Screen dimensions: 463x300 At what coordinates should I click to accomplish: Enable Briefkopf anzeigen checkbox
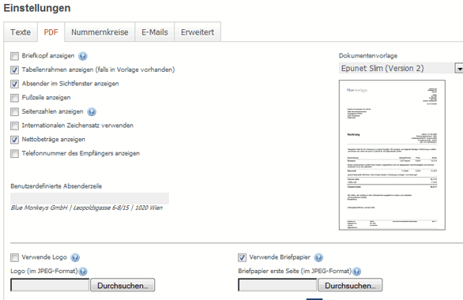pyautogui.click(x=14, y=56)
